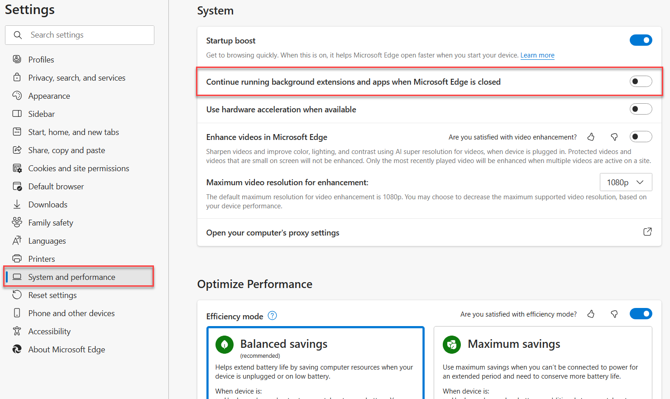Open proxy settings external link icon
This screenshot has width=670, height=399.
tap(647, 232)
